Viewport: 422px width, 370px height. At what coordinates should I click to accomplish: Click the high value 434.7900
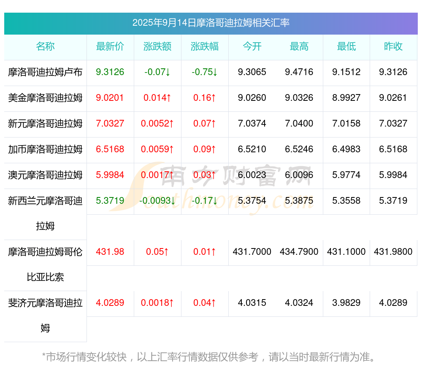coord(299,251)
